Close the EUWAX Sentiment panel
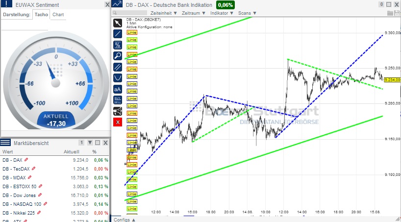Screen dimensions: 401x222 107,4
